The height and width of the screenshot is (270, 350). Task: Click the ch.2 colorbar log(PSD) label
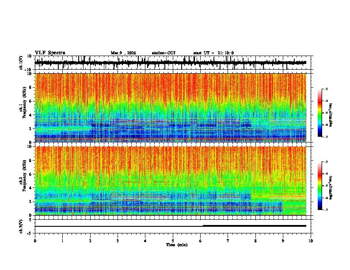331,187
